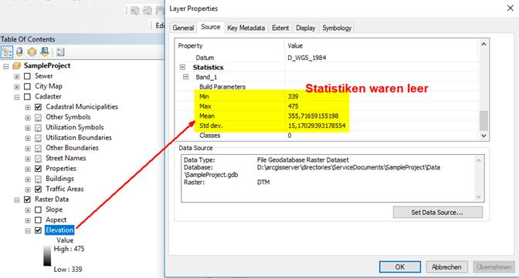Open Table Of Contents Options icon
Screen dimensions: 519x278
pos(60,52)
